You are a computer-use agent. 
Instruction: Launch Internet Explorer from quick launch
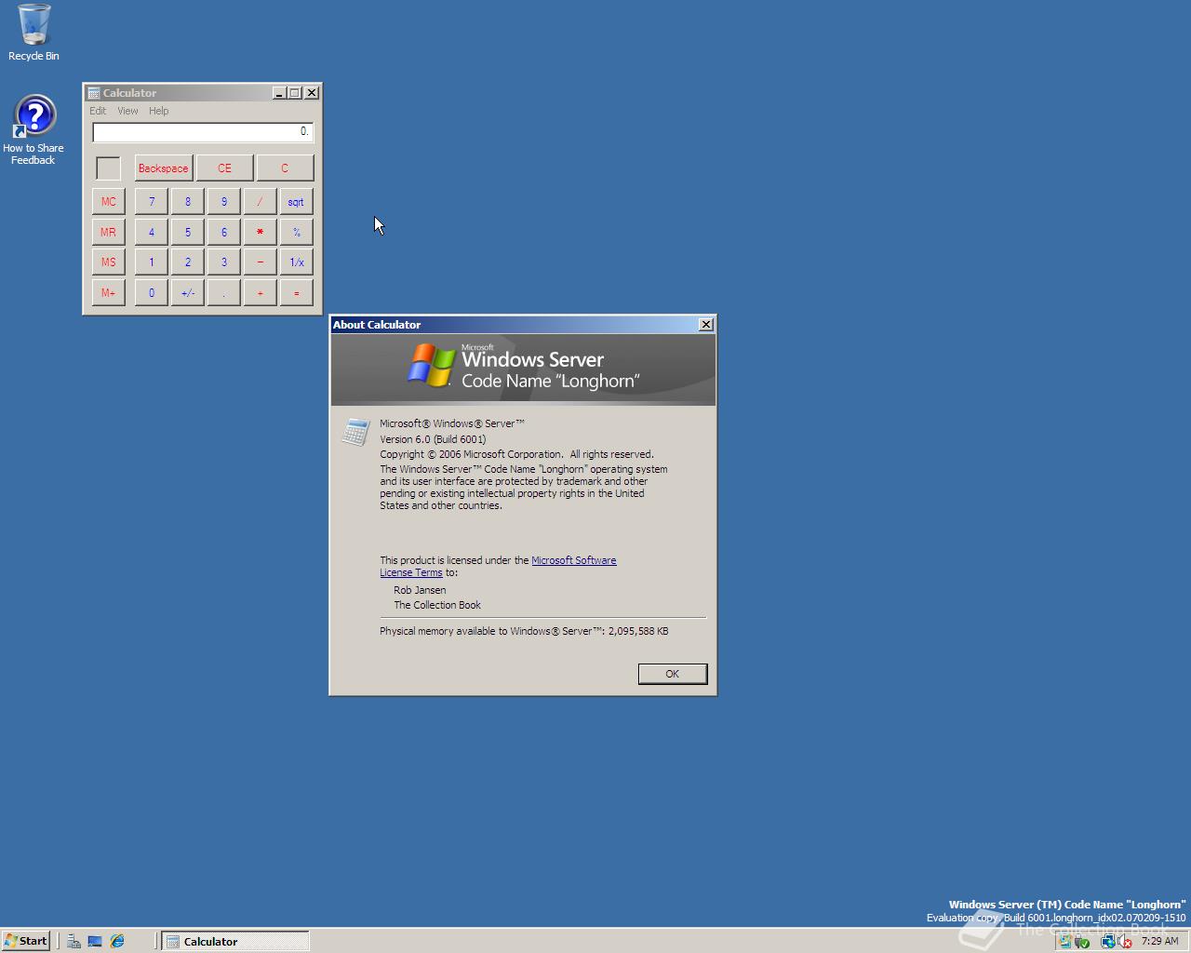pyautogui.click(x=117, y=941)
